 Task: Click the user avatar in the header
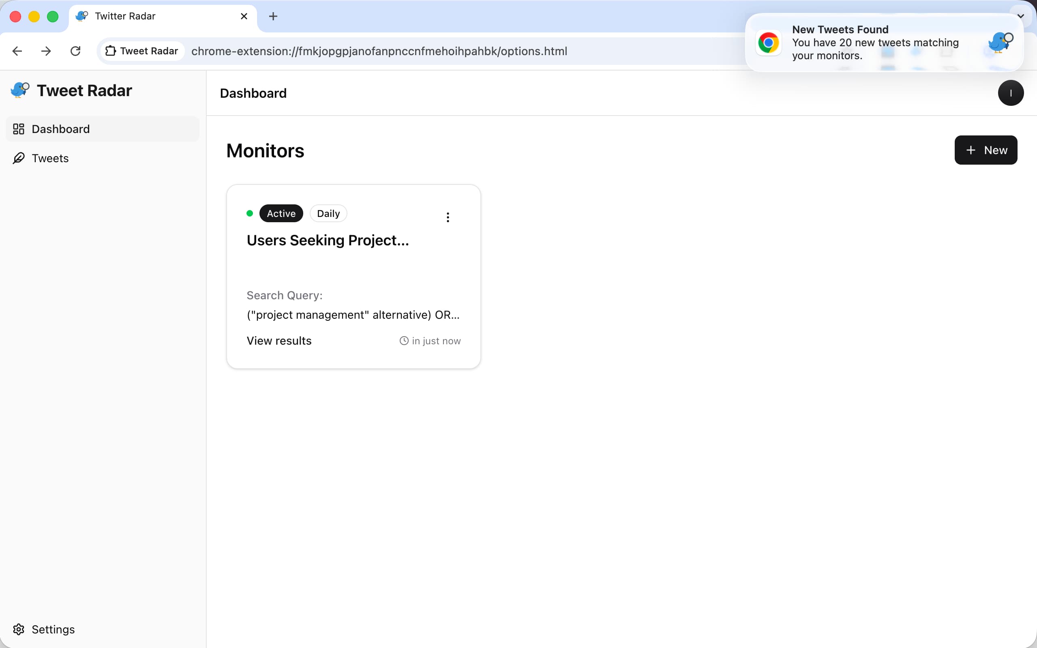click(x=1010, y=93)
